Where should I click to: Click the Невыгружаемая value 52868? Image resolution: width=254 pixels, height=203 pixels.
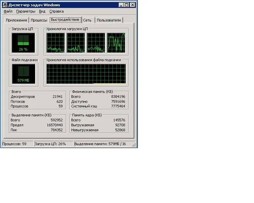(x=120, y=130)
